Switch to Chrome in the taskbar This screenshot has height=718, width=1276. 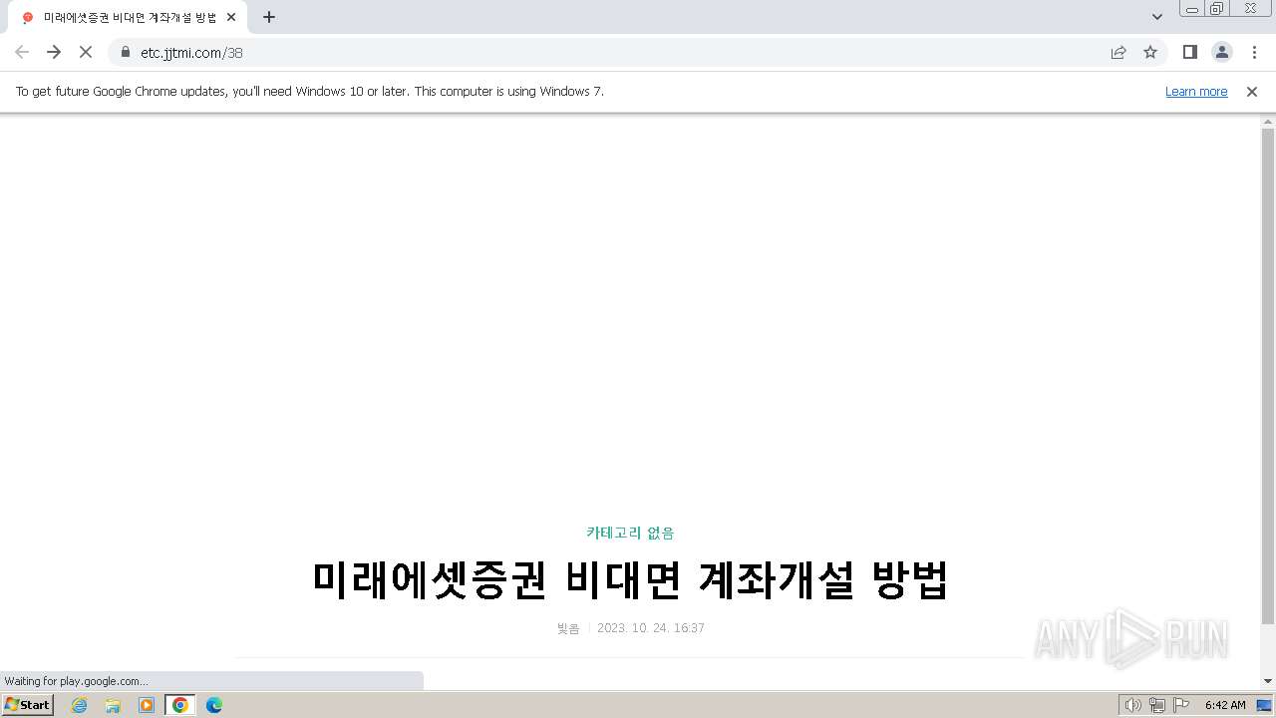point(180,705)
